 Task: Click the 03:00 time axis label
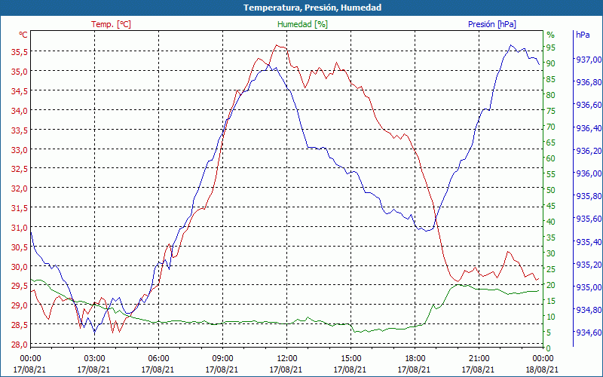94,359
